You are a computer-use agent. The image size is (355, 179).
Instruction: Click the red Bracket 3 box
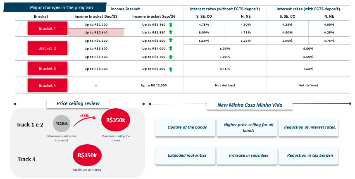[48, 69]
